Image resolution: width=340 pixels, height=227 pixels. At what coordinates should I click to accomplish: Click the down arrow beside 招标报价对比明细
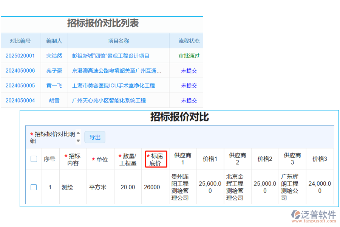pos(78,140)
